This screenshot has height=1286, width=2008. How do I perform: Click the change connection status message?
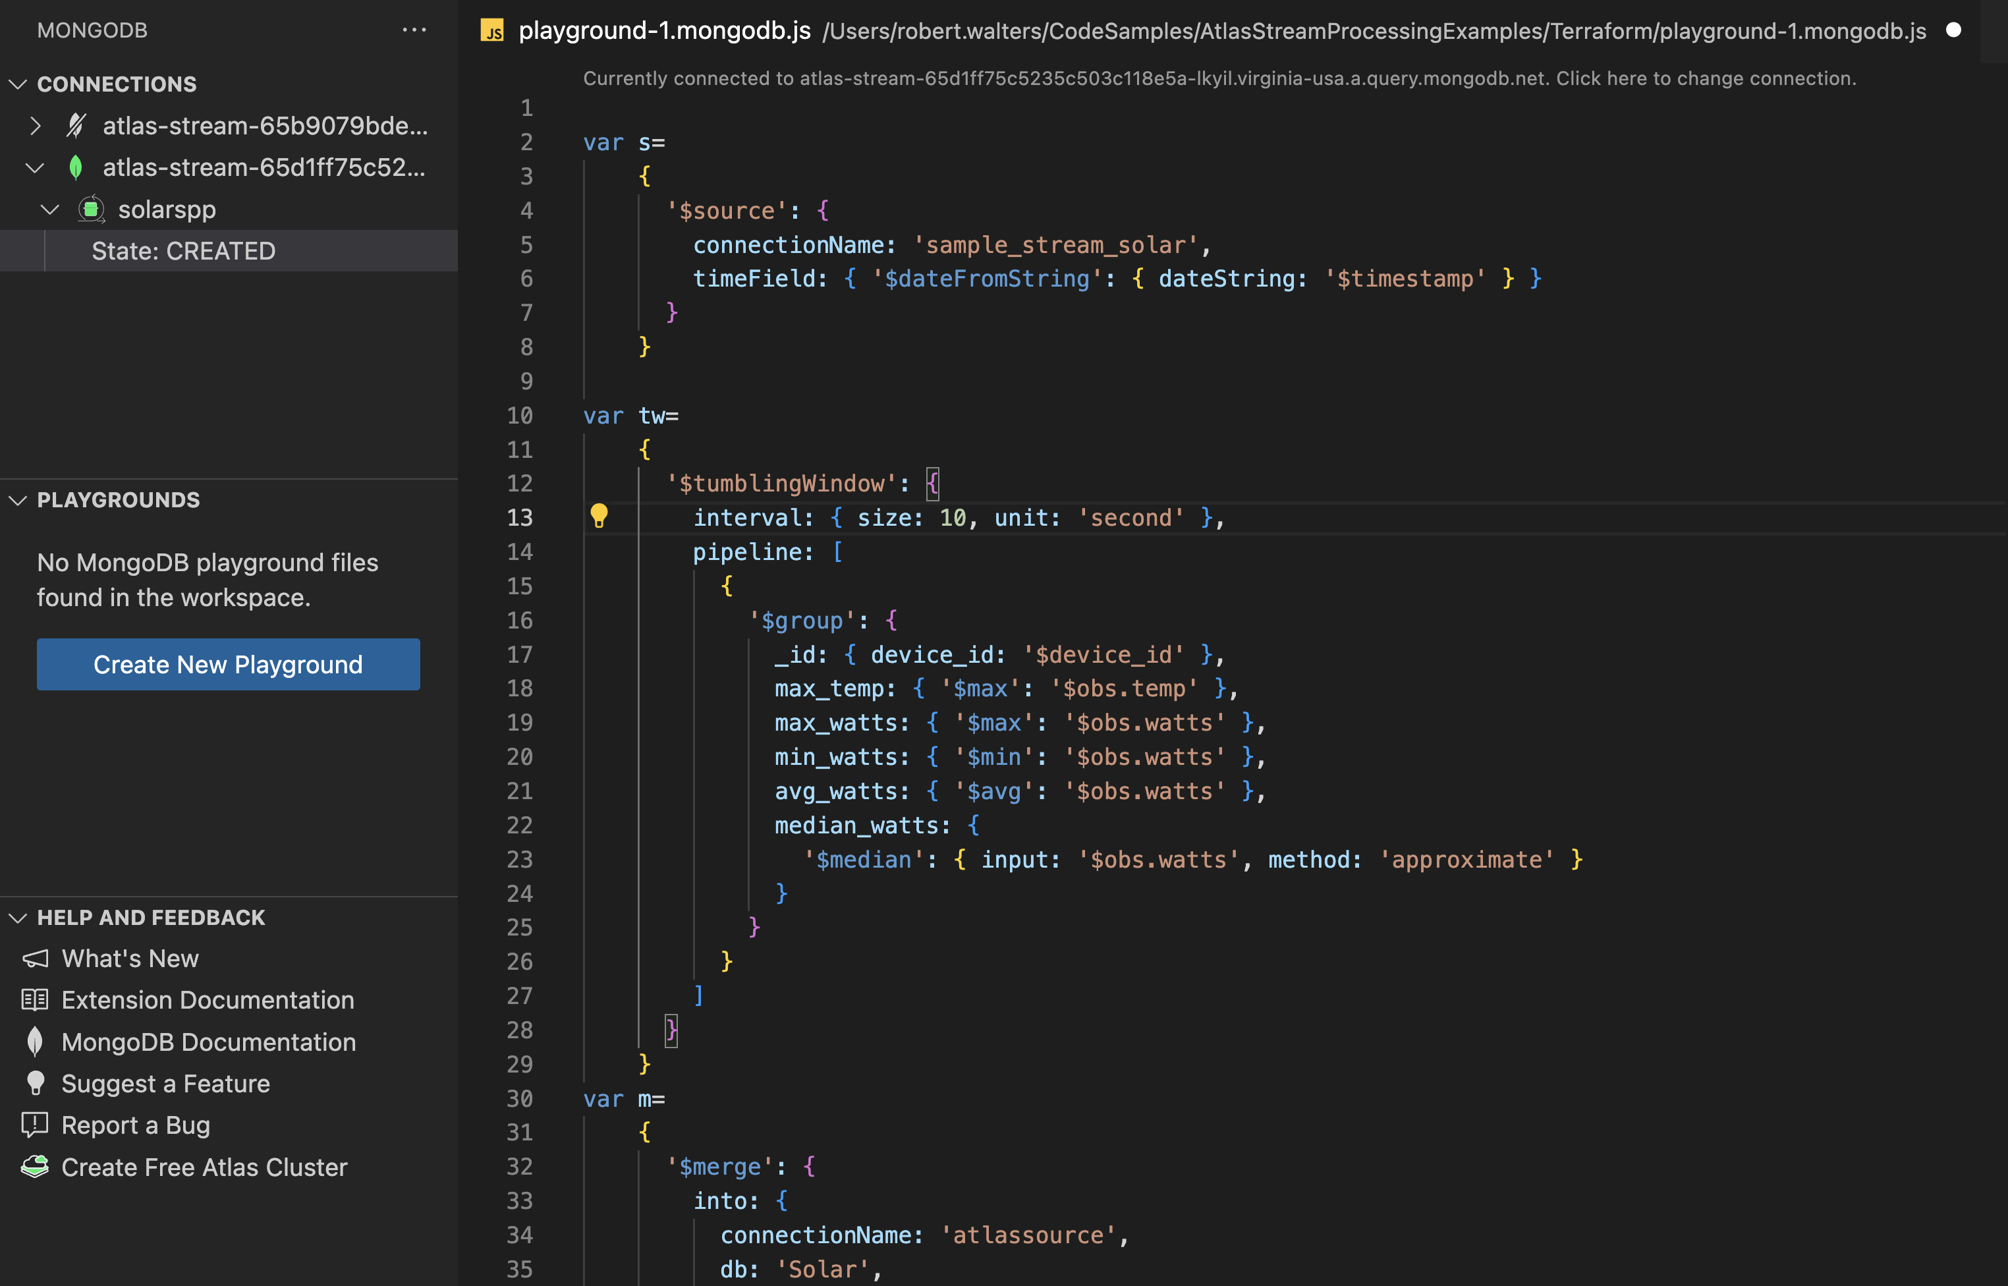pos(1219,78)
